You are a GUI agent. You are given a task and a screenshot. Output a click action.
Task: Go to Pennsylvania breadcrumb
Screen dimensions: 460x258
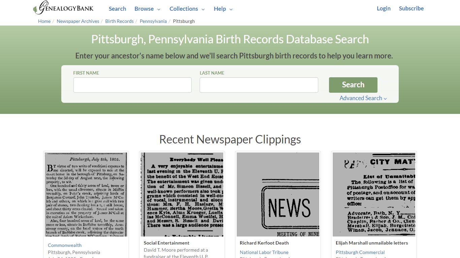(153, 21)
